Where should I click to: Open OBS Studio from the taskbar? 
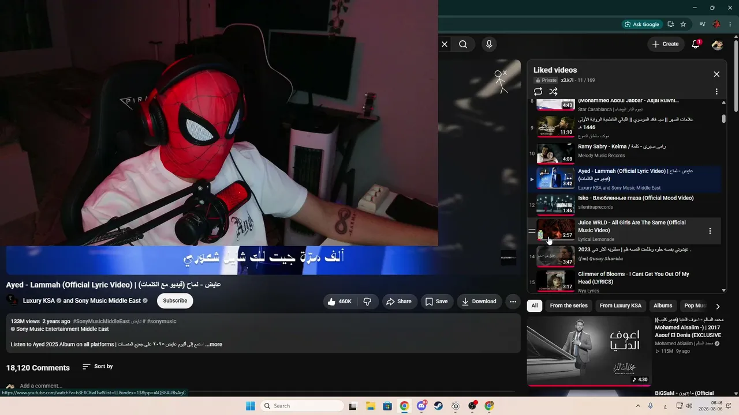[472, 406]
